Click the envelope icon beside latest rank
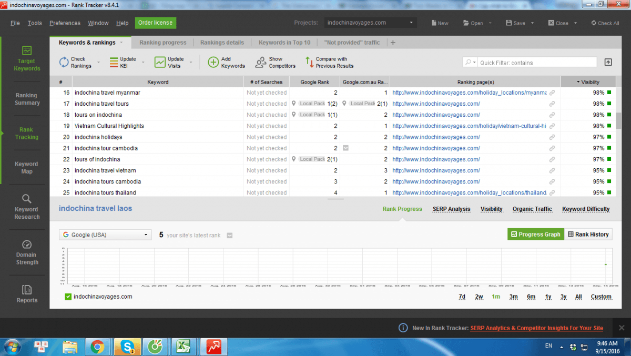This screenshot has height=356, width=631. [229, 236]
